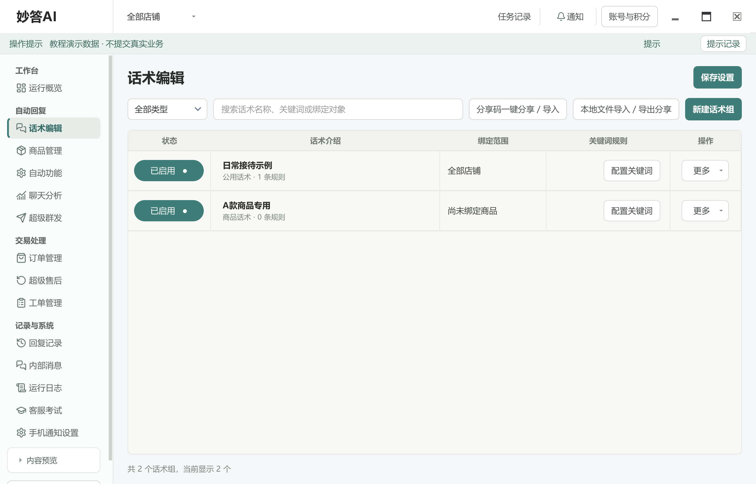This screenshot has width=756, height=484.
Task: Click the 运行日志 scroll icon
Action: coord(21,388)
